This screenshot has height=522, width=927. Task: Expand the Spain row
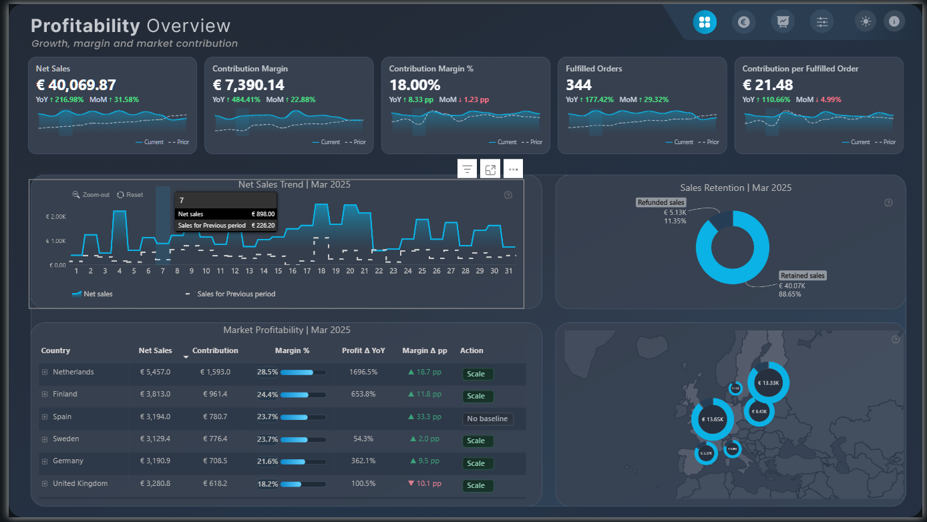click(x=45, y=417)
